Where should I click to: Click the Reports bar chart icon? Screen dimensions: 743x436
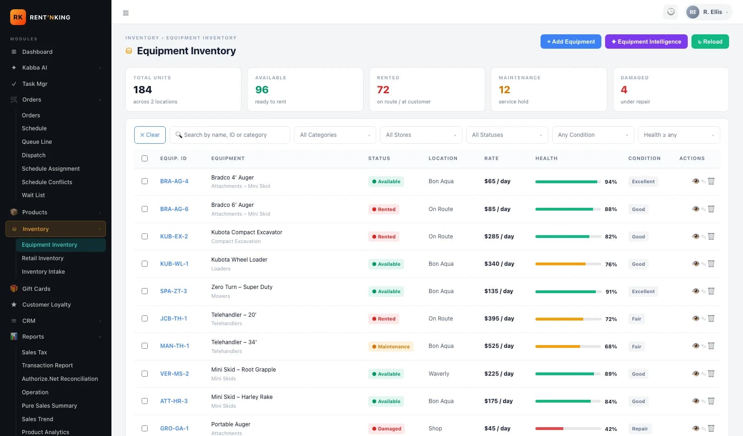pyautogui.click(x=14, y=337)
